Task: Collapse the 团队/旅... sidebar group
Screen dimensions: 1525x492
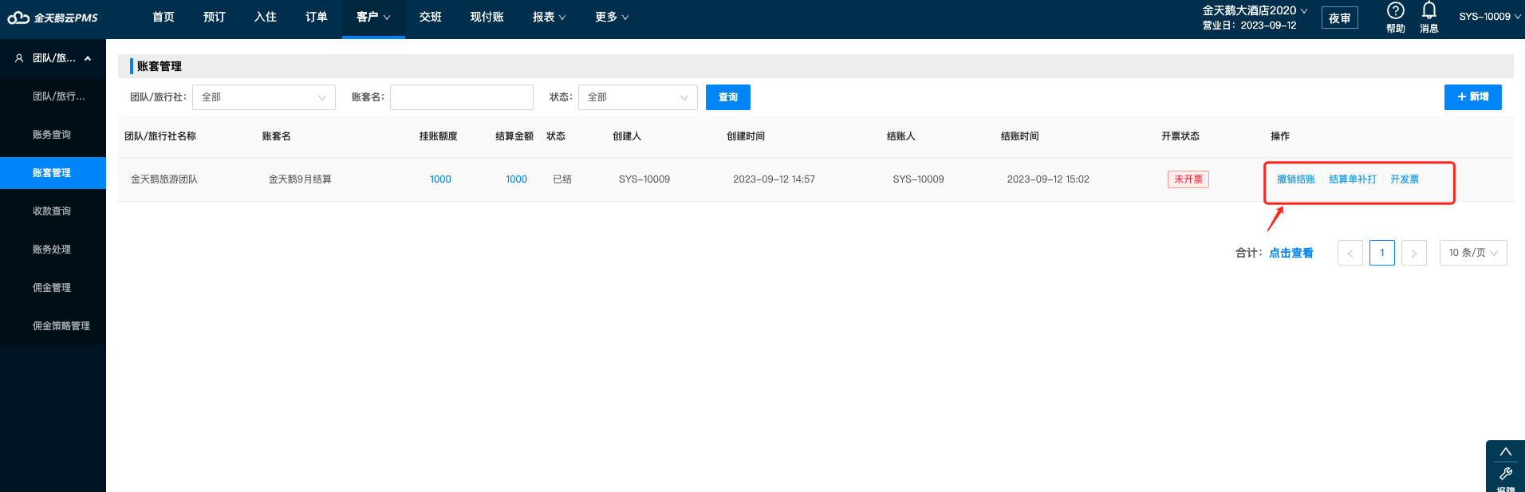Action: click(x=53, y=58)
